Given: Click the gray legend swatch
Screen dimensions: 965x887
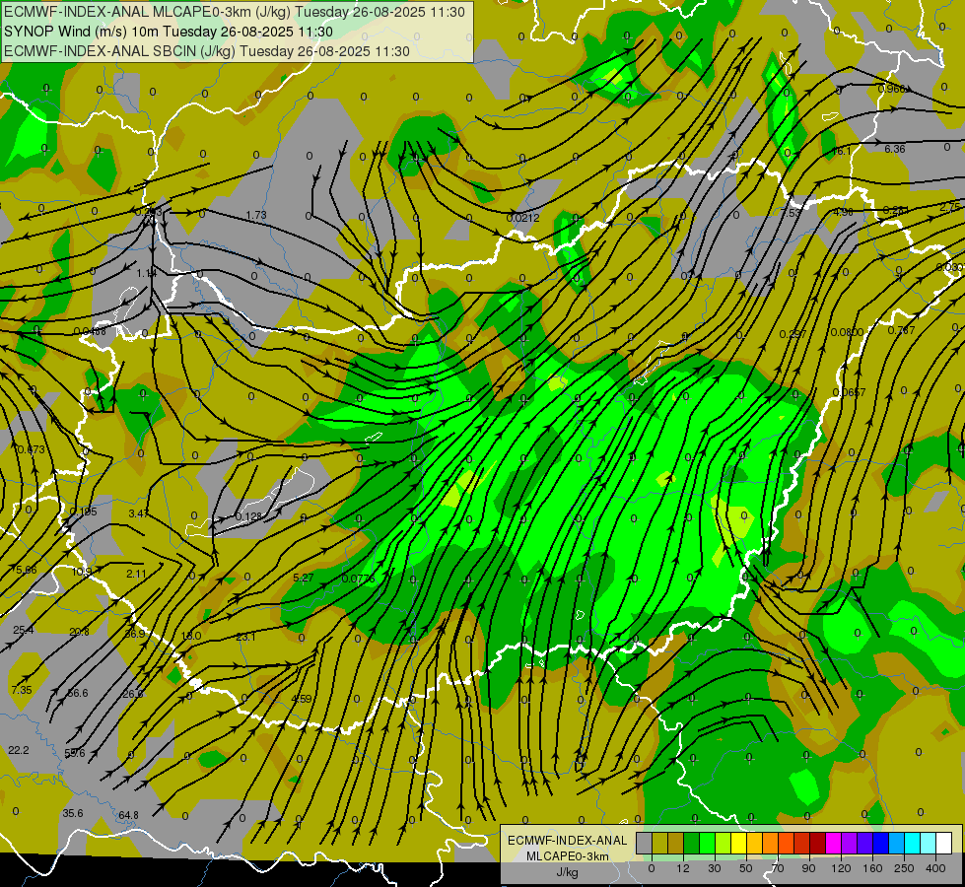Looking at the screenshot, I should click(x=645, y=843).
